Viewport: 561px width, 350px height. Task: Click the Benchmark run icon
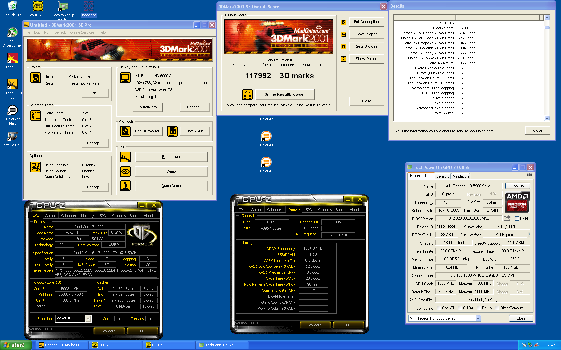coord(125,157)
